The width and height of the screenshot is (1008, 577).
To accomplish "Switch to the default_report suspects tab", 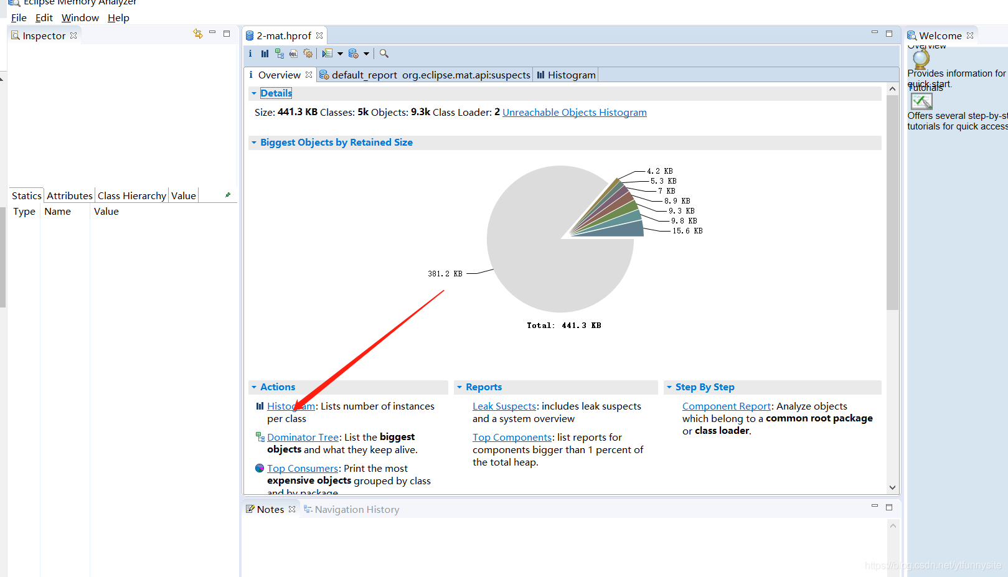I will tap(425, 75).
